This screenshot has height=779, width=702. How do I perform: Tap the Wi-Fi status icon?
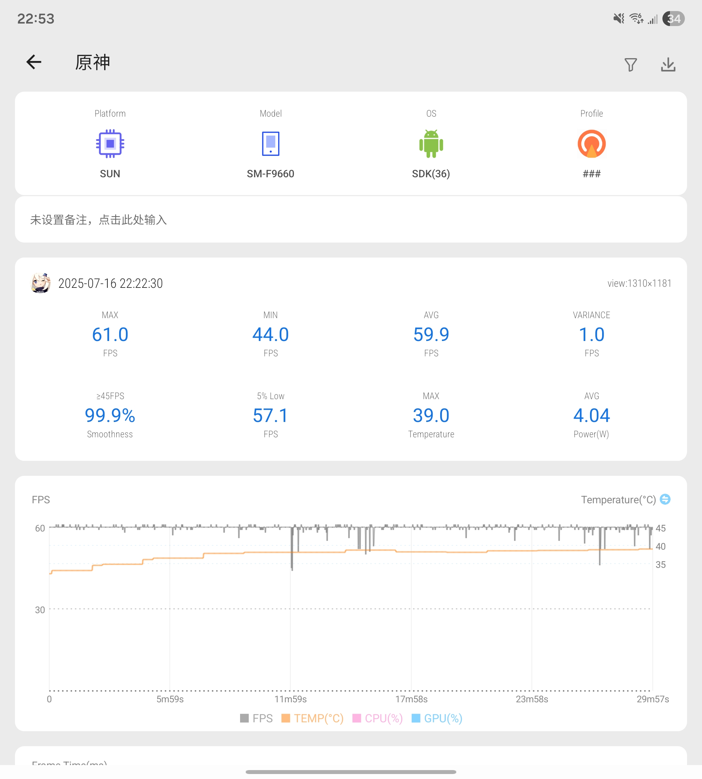pos(636,19)
